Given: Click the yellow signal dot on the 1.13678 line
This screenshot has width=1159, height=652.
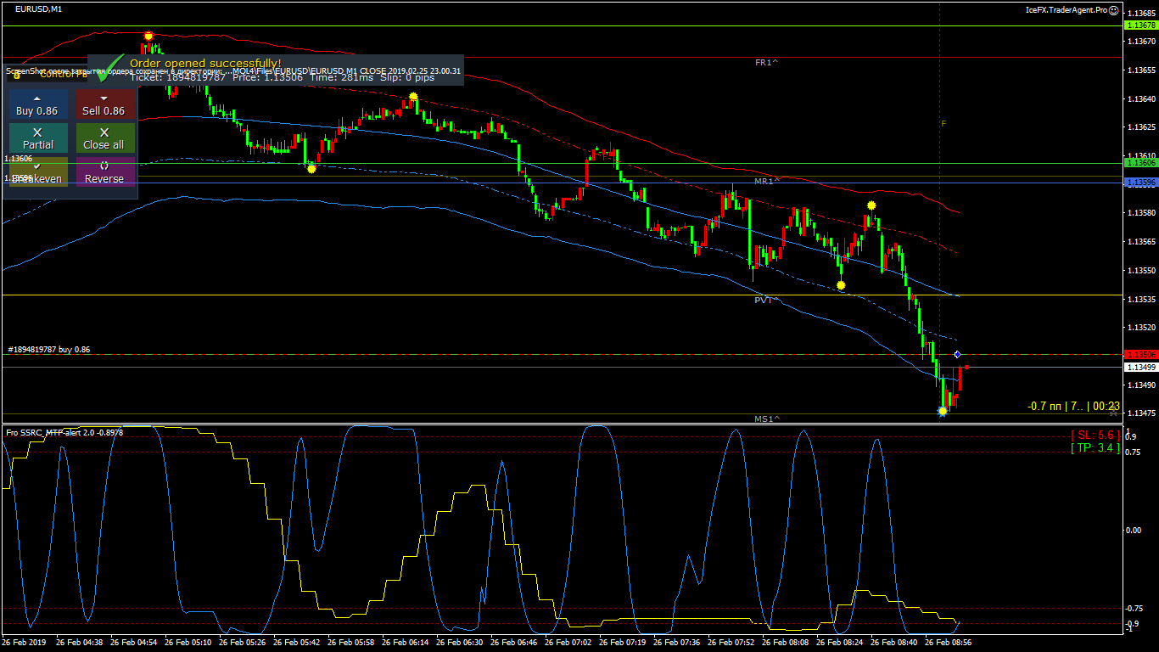Looking at the screenshot, I should click(148, 36).
